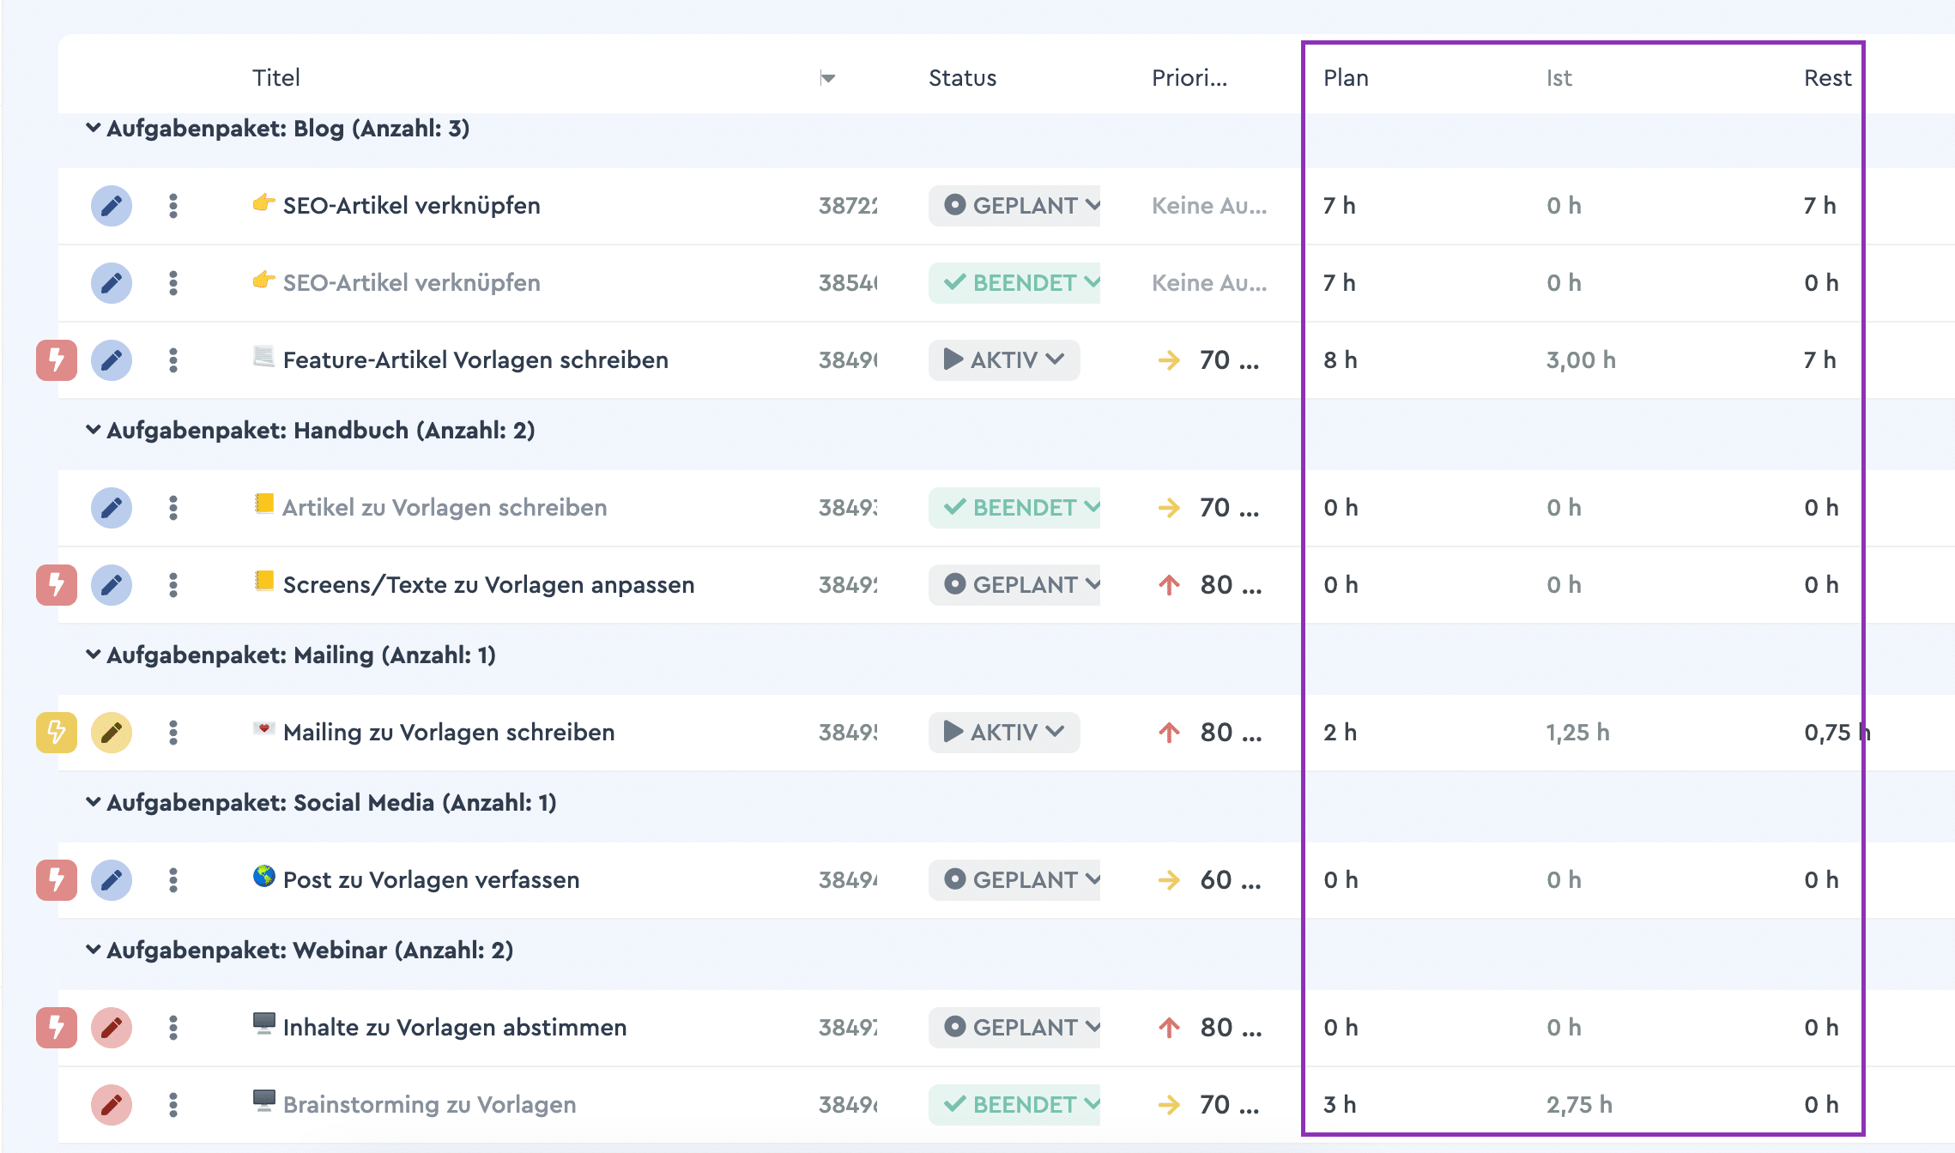Collapse the Aufgabenpaket: Webinar group
The width and height of the screenshot is (1955, 1153).
point(93,951)
